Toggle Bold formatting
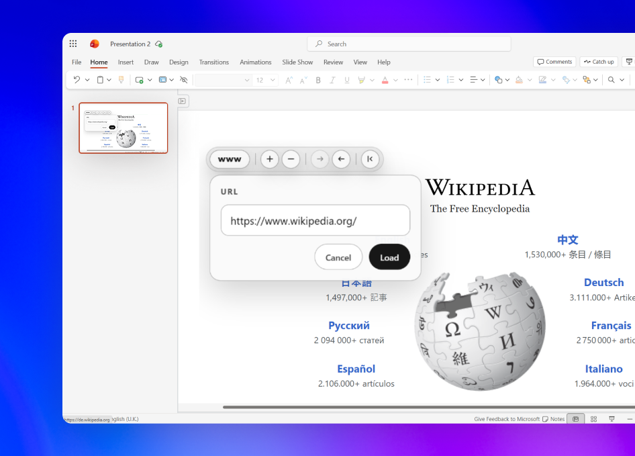Viewport: 635px width, 456px height. pos(318,80)
